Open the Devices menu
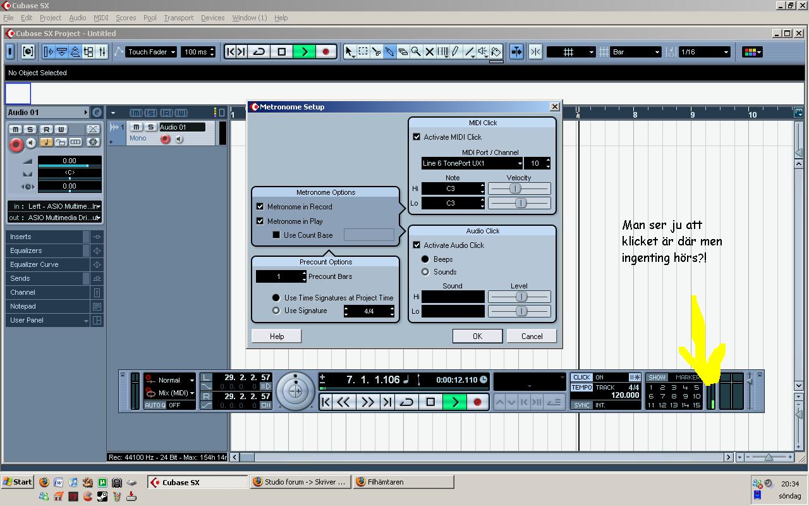Screen dimensions: 809x506 click(x=212, y=18)
